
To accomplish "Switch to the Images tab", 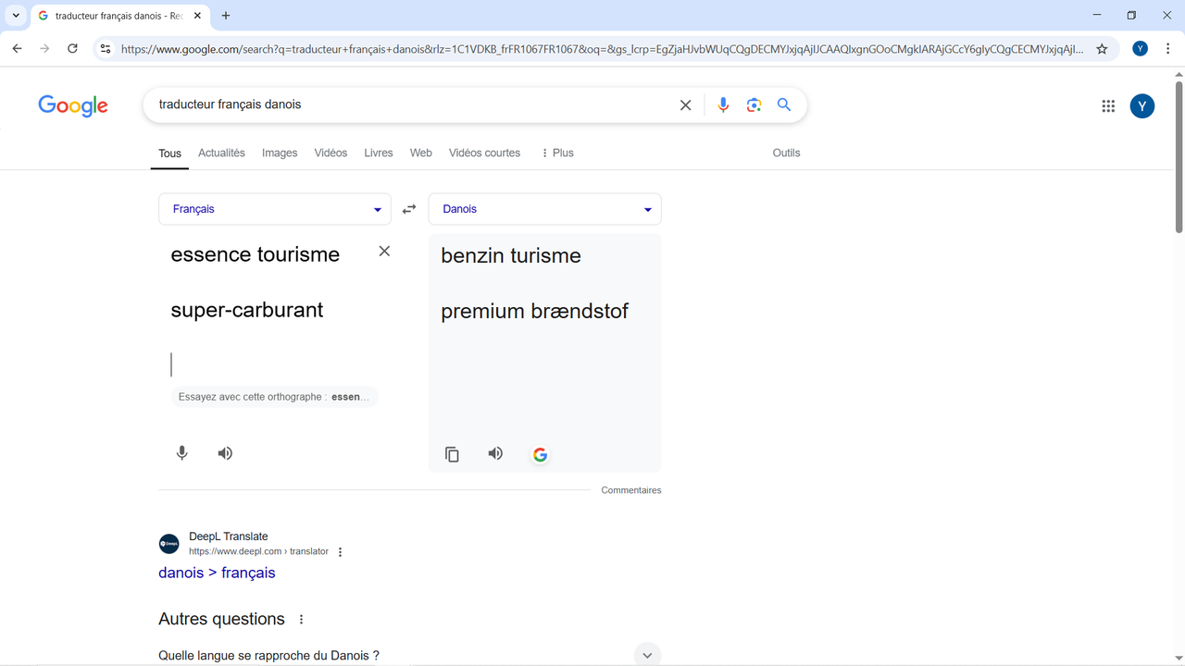I will [280, 153].
